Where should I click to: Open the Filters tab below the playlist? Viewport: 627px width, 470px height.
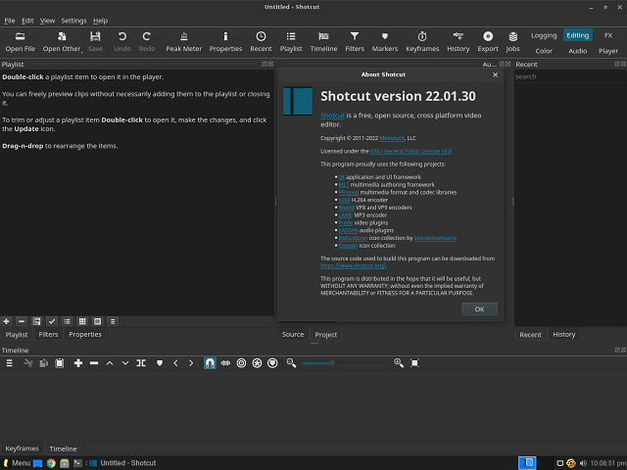point(48,335)
